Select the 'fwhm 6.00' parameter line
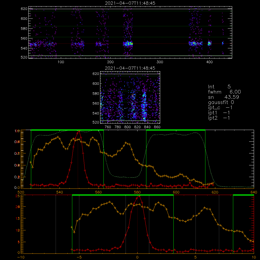260x260 pixels. (x=224, y=92)
